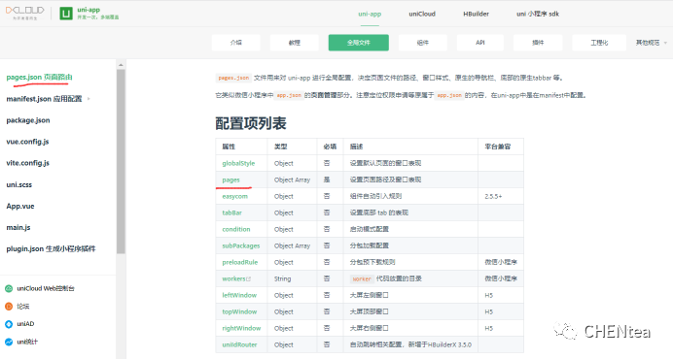Click the first 'app.json' code tag
Viewport: 673px width, 359px height.
(x=289, y=95)
